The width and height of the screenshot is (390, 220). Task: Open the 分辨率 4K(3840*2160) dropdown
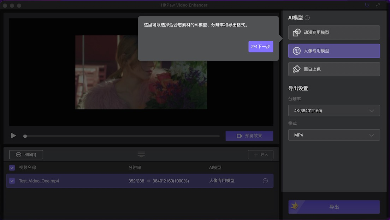pos(334,111)
